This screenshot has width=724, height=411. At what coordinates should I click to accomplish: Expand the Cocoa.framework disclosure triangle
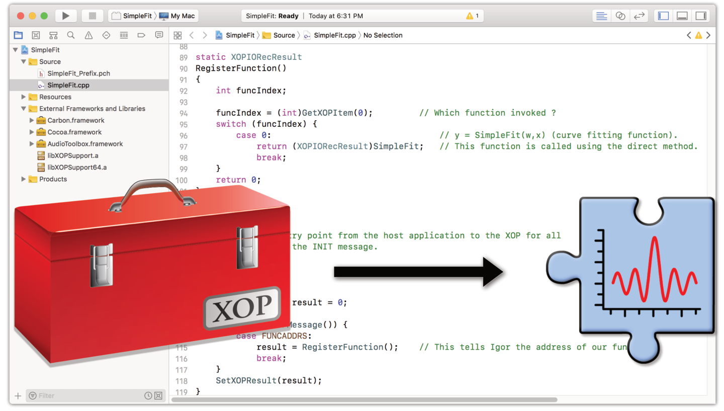coord(32,132)
